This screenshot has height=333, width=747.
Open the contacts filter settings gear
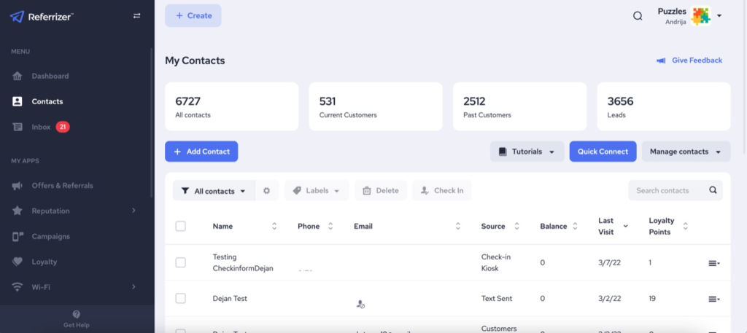click(266, 191)
